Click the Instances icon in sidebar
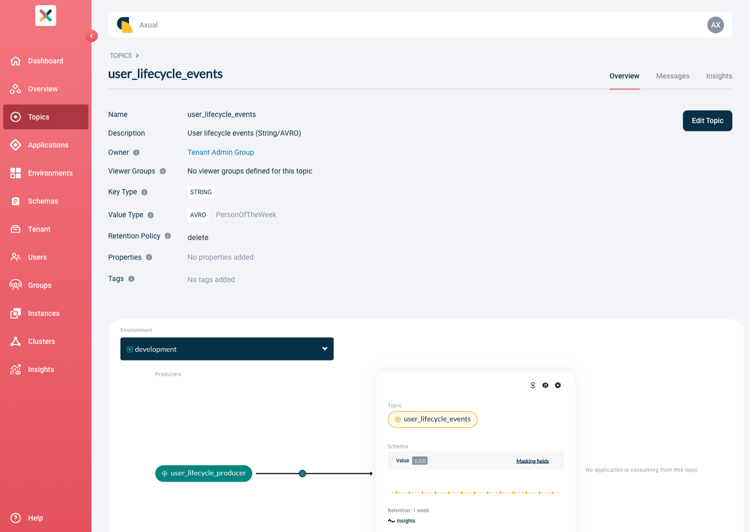Screen dimensions: 749x532 coord(16,313)
